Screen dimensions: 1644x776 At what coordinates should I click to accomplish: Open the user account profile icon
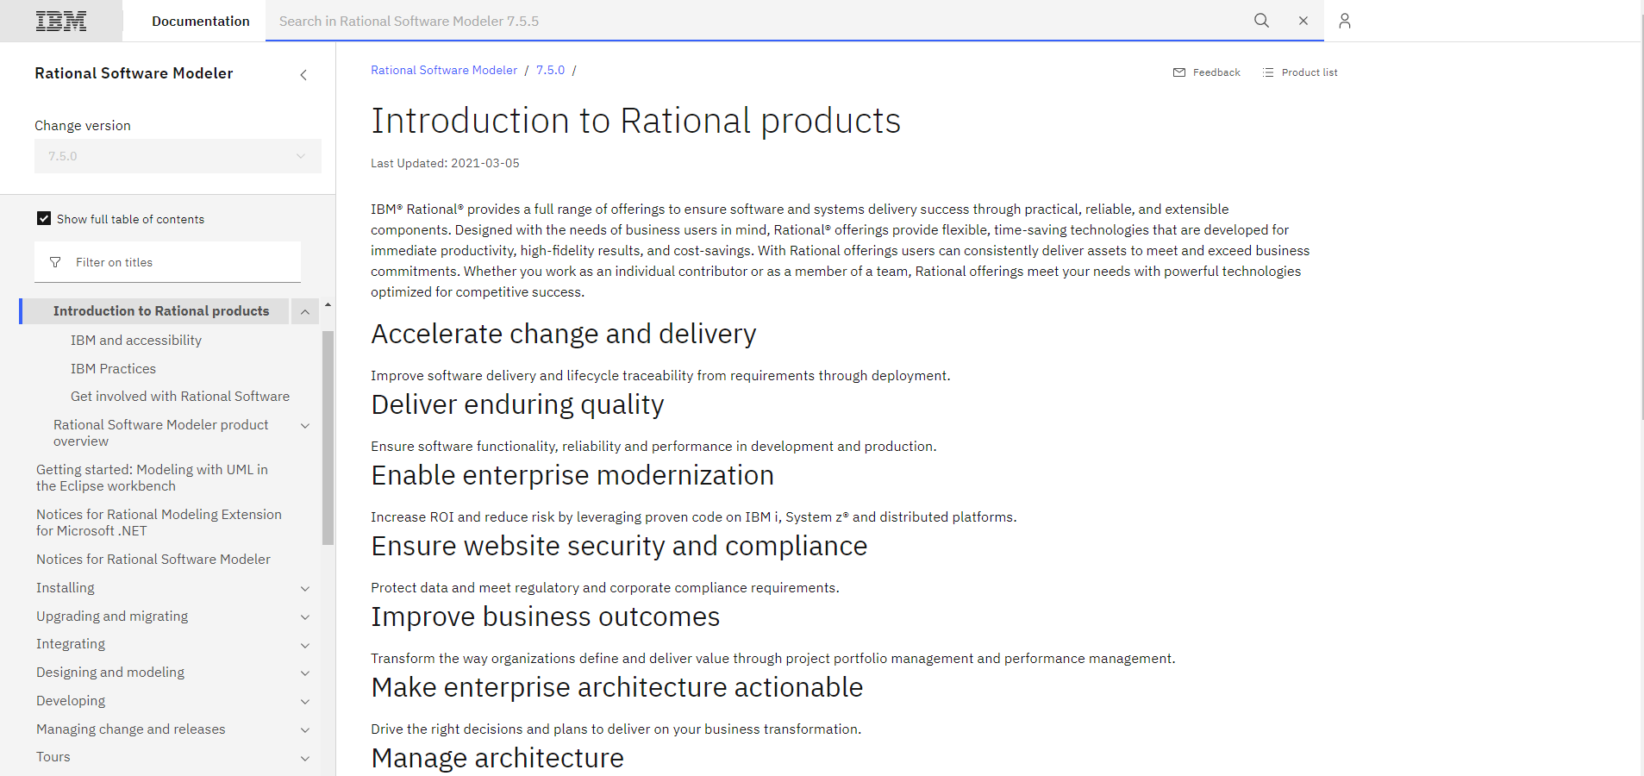coord(1343,20)
